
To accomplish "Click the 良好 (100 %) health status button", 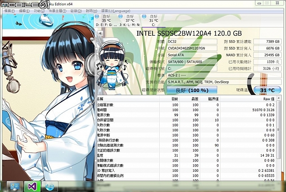I will pyautogui.click(x=192, y=90).
